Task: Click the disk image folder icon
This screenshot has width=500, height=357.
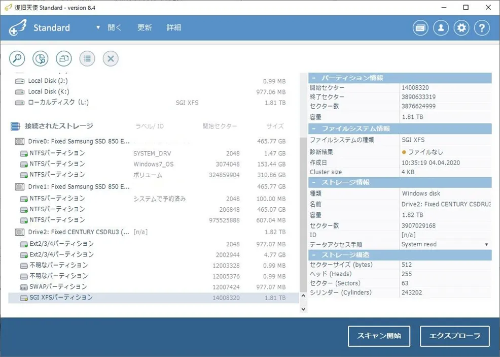Action: point(64,58)
